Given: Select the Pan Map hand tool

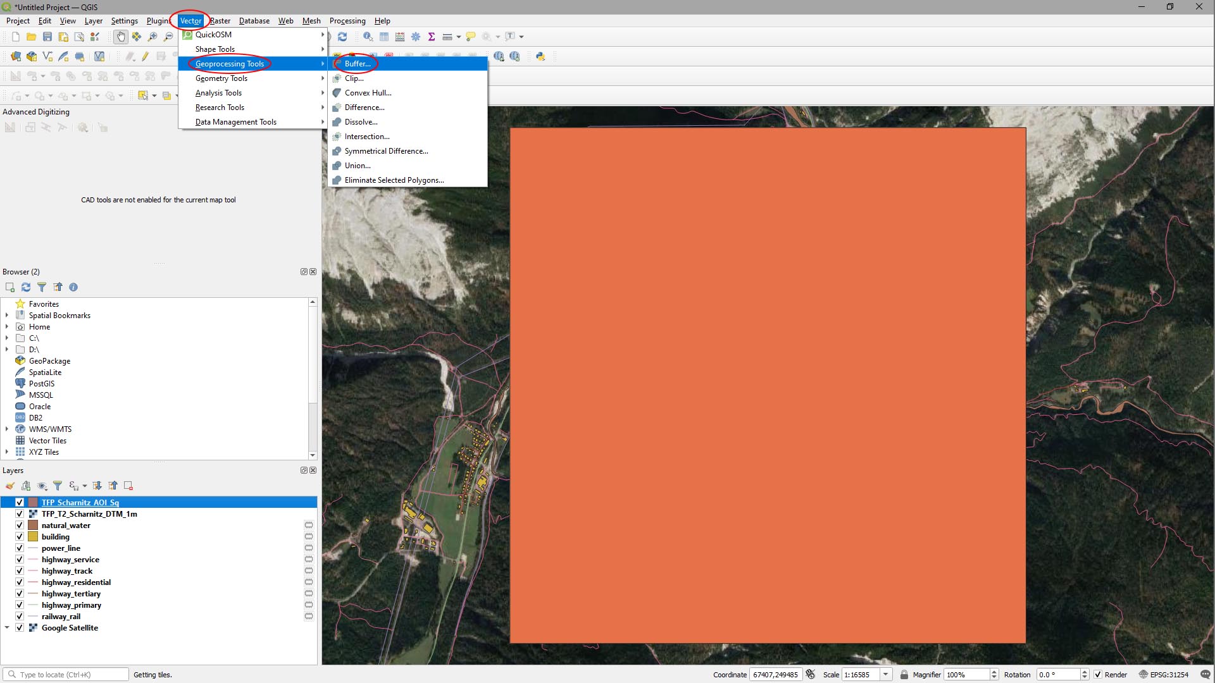Looking at the screenshot, I should click(121, 37).
